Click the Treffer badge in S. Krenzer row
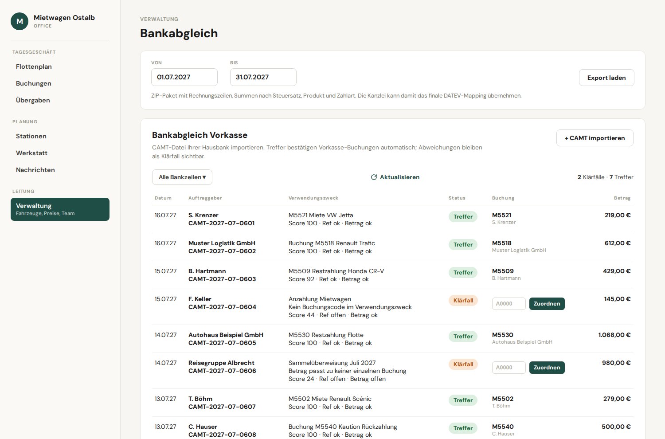Image resolution: width=665 pixels, height=439 pixels. [463, 217]
